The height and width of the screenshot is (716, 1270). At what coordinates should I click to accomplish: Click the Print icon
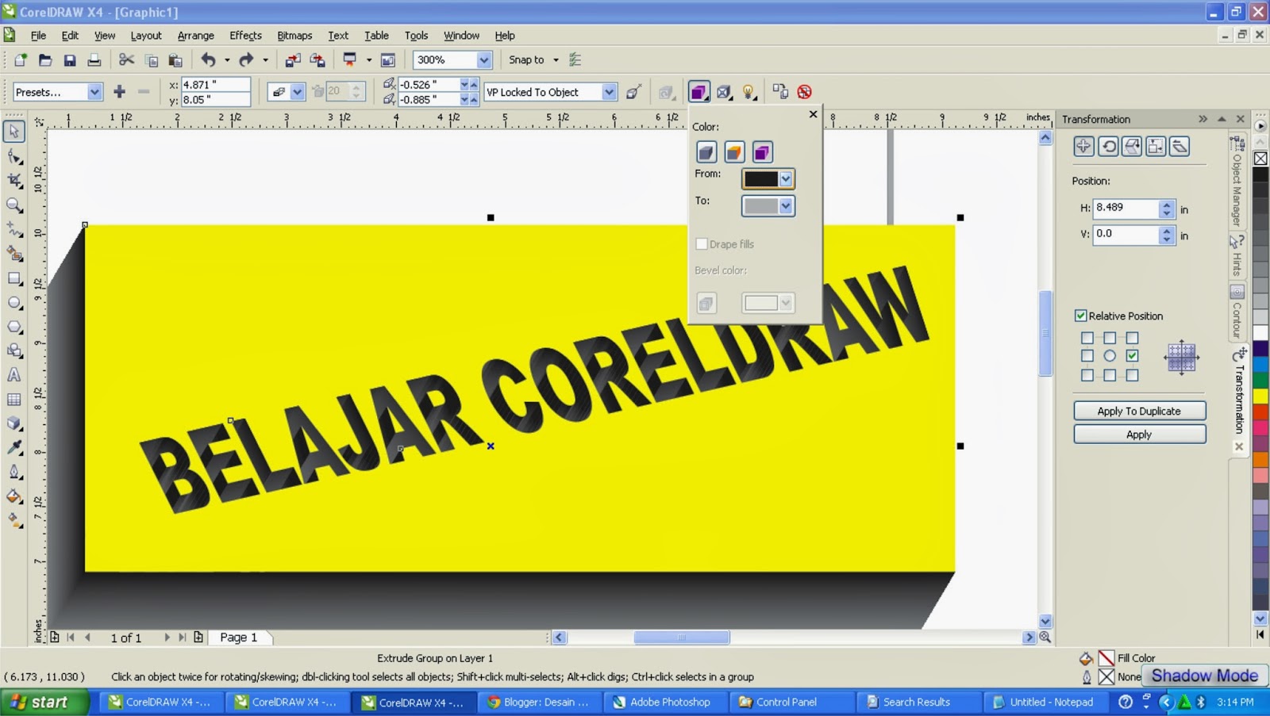click(x=94, y=59)
